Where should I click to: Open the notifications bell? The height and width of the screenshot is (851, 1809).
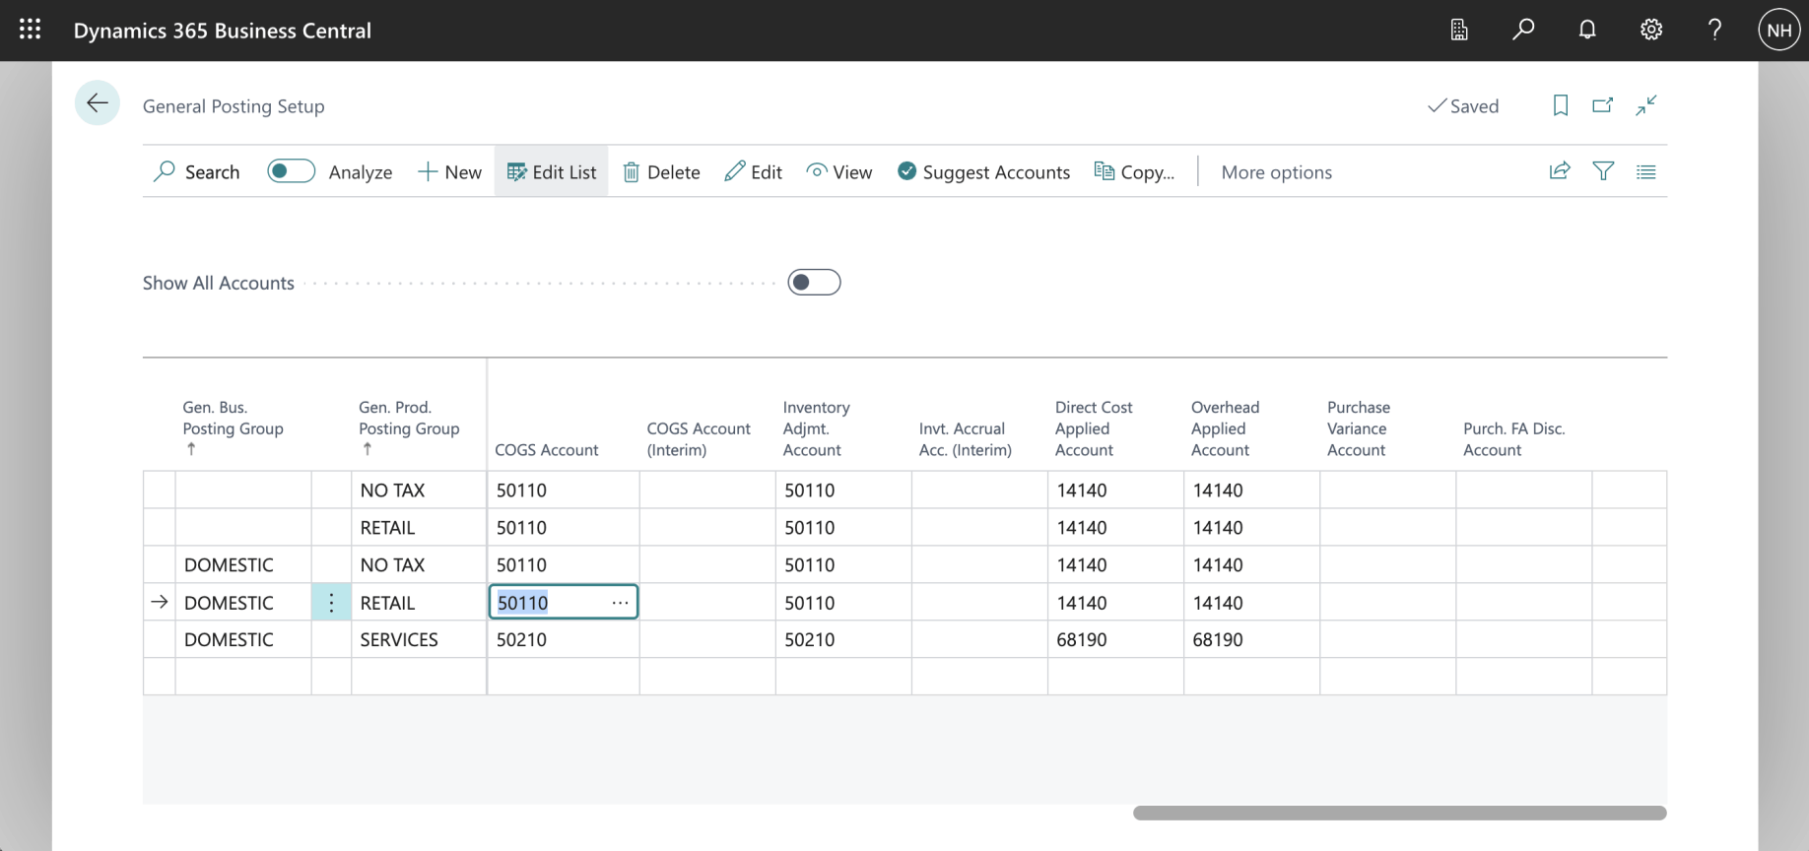(x=1586, y=30)
